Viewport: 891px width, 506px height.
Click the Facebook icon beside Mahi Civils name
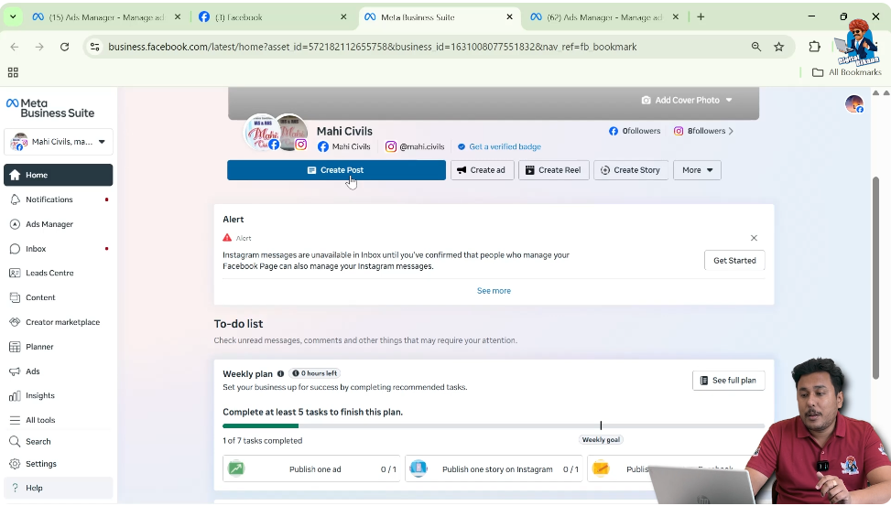(322, 146)
